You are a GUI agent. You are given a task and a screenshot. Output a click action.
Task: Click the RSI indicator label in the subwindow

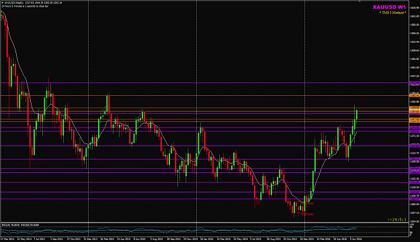pyautogui.click(x=20, y=225)
